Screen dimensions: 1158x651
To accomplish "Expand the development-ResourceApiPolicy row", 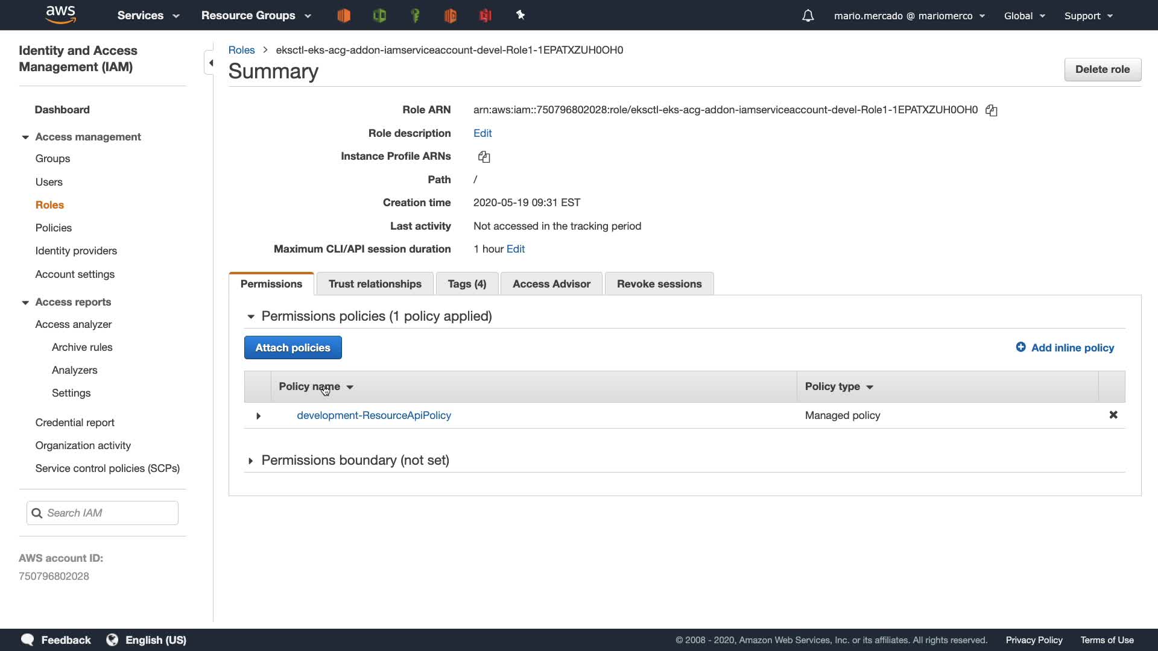I will (x=258, y=416).
